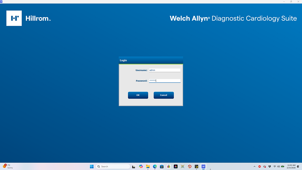302x170 pixels.
Task: Close the application window
Action: (298, 2)
